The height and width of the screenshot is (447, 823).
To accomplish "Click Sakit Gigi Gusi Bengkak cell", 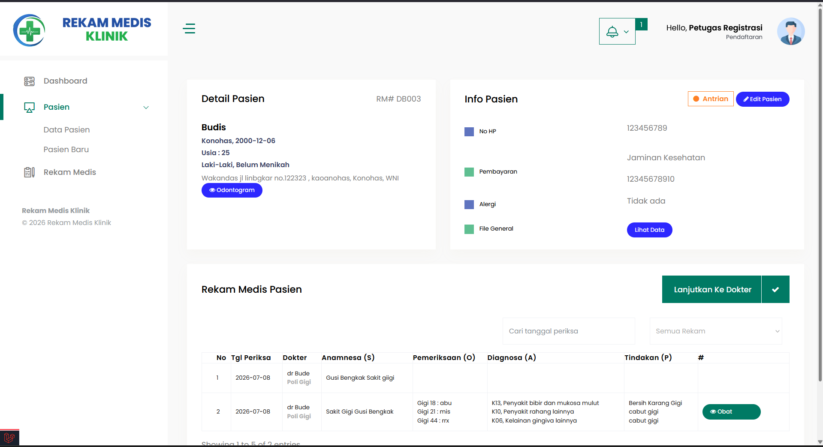I will 359,411.
